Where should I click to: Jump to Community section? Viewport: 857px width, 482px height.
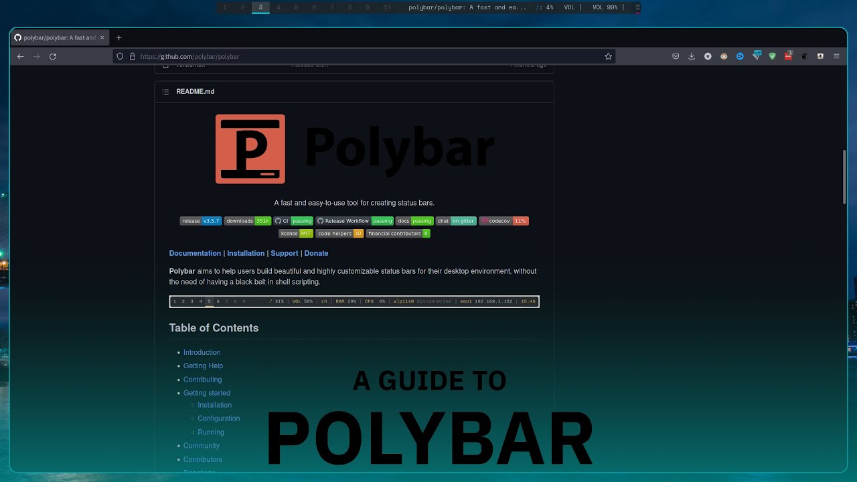point(202,446)
